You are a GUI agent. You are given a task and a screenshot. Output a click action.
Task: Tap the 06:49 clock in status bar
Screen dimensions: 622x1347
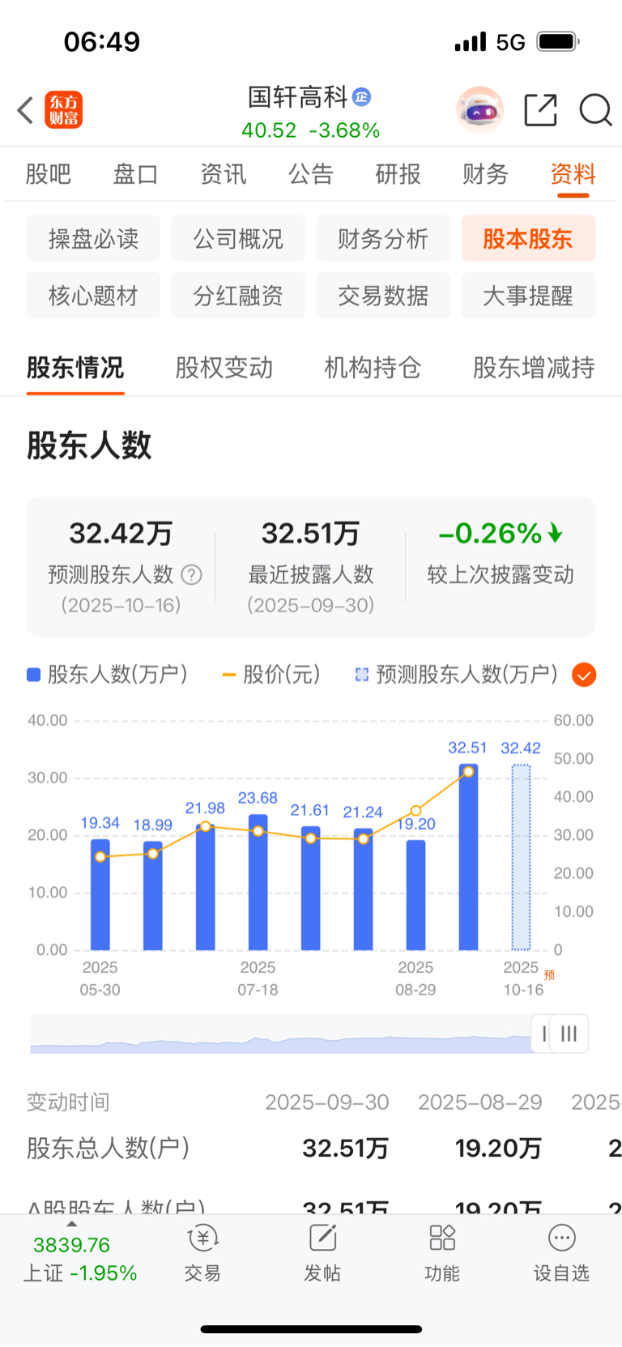[102, 41]
